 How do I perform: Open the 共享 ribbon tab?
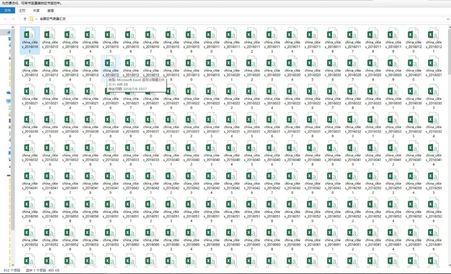pos(36,10)
